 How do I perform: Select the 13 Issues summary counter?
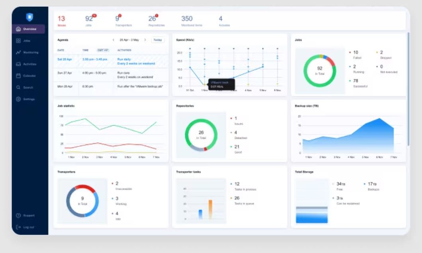click(x=62, y=21)
